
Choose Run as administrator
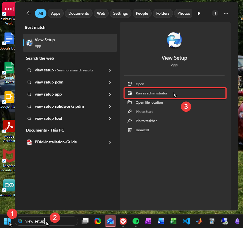click(x=151, y=93)
